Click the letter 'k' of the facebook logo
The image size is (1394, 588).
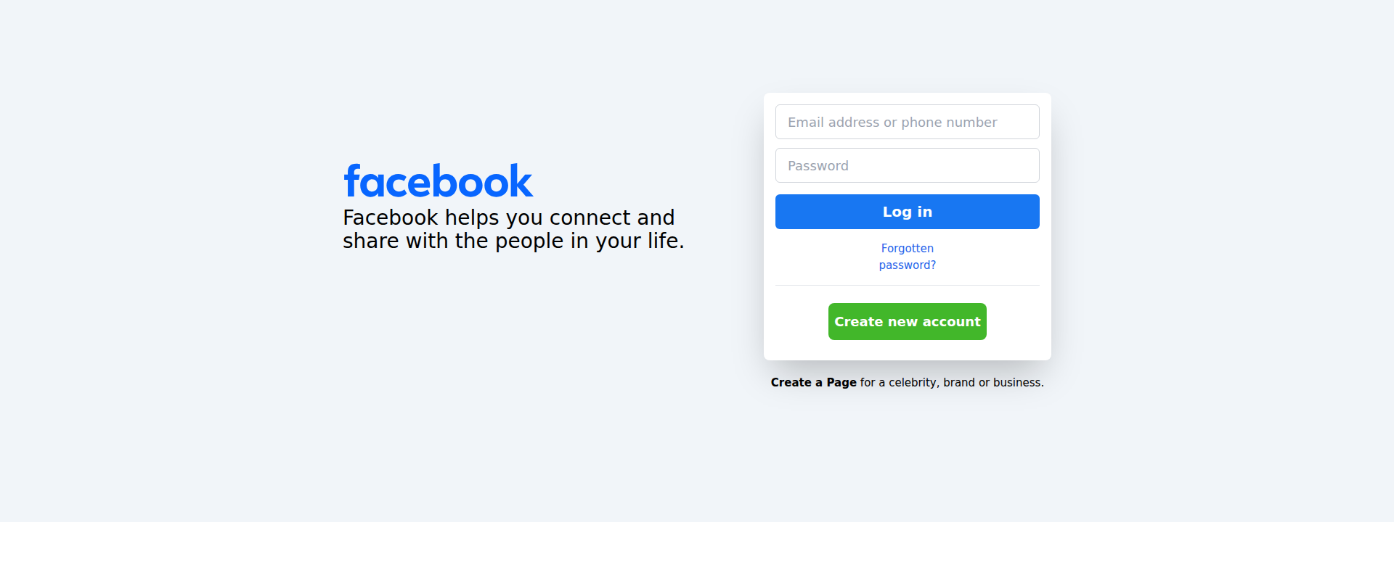point(523,181)
